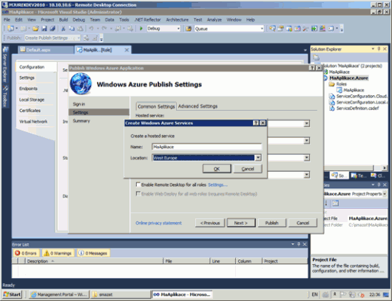The height and width of the screenshot is (301, 392).
Task: Open the Online privacy statement link
Action: [x=158, y=223]
